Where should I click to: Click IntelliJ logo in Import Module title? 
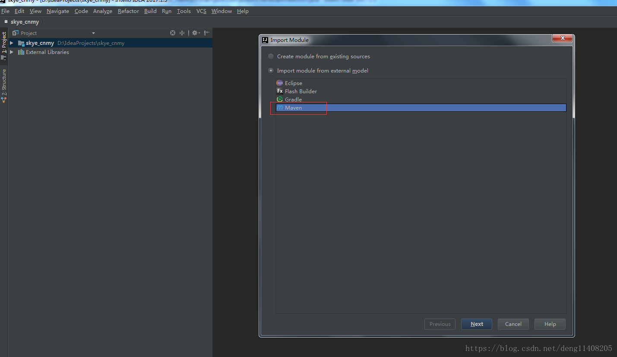pos(265,40)
